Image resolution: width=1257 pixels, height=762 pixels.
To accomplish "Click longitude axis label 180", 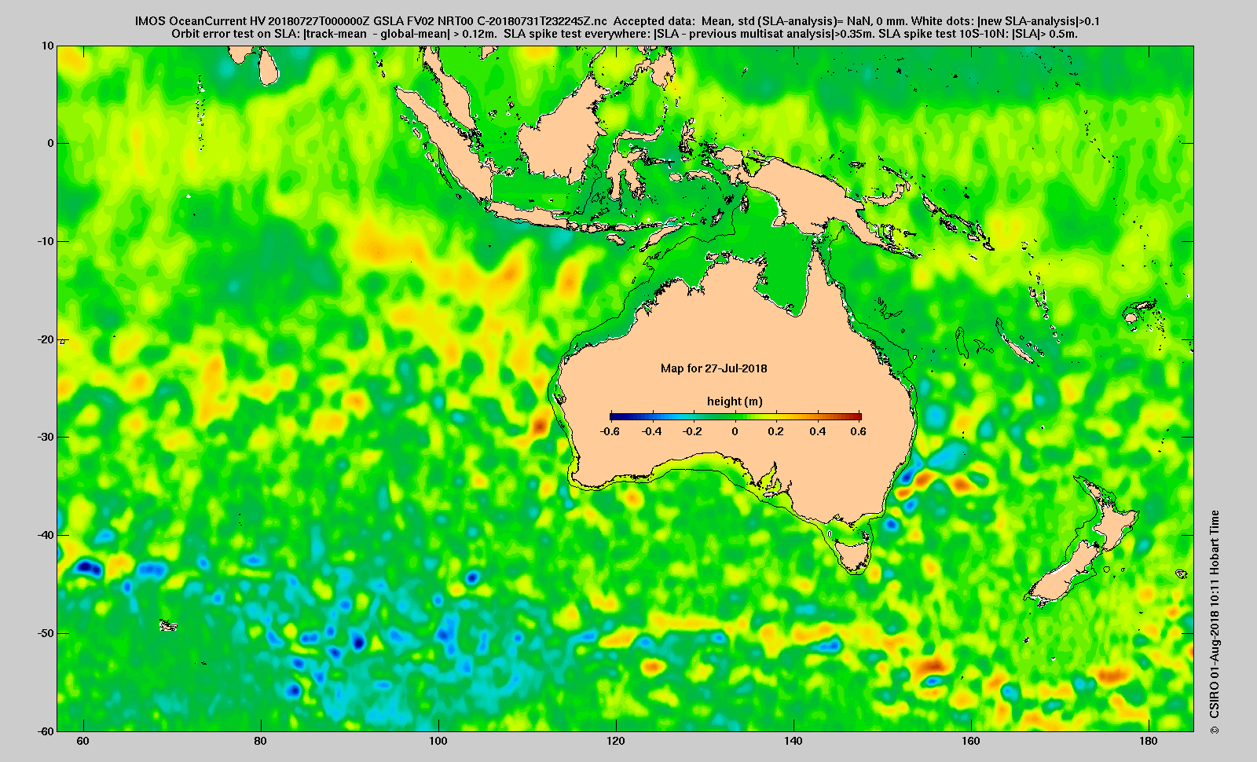I will pos(1149,741).
